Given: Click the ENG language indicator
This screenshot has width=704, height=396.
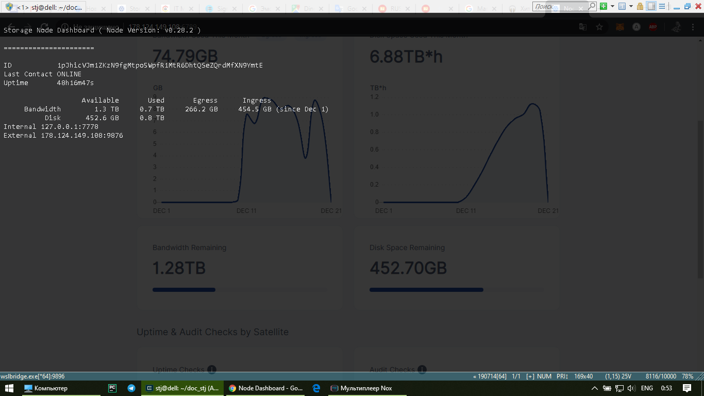Looking at the screenshot, I should click(647, 388).
